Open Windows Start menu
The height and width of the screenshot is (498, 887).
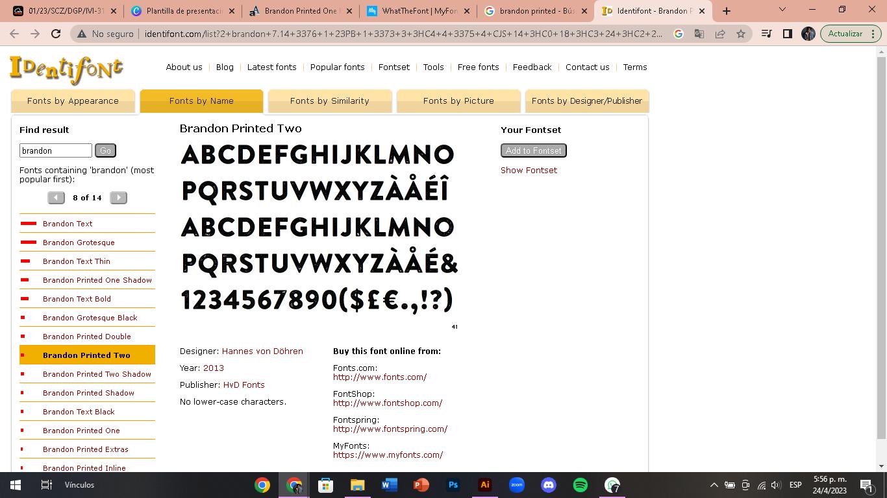pyautogui.click(x=16, y=485)
